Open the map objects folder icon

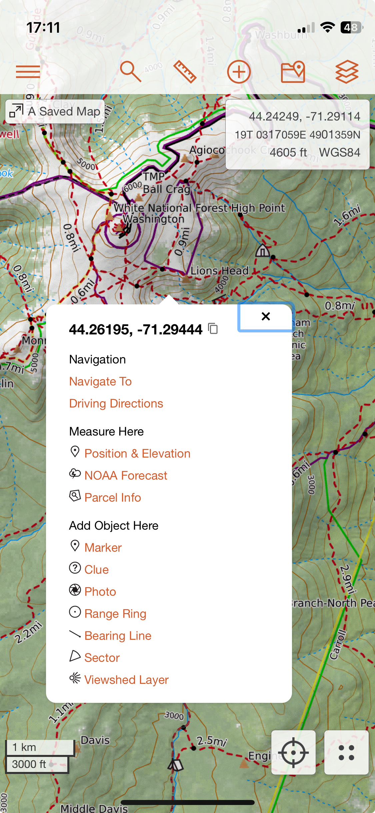tap(293, 72)
